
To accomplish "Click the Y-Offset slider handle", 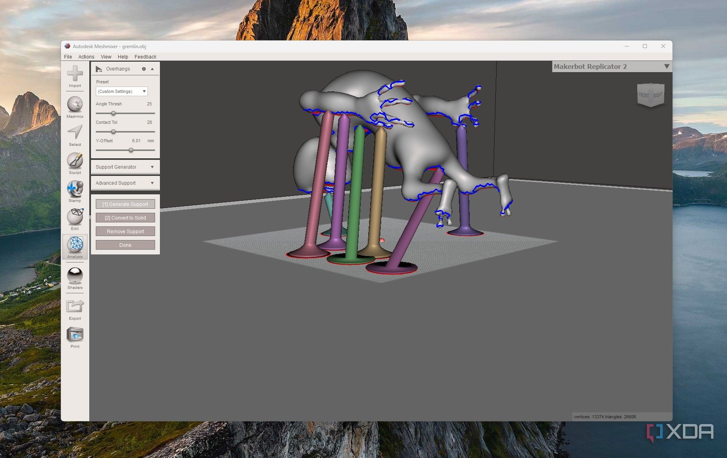I will point(131,150).
